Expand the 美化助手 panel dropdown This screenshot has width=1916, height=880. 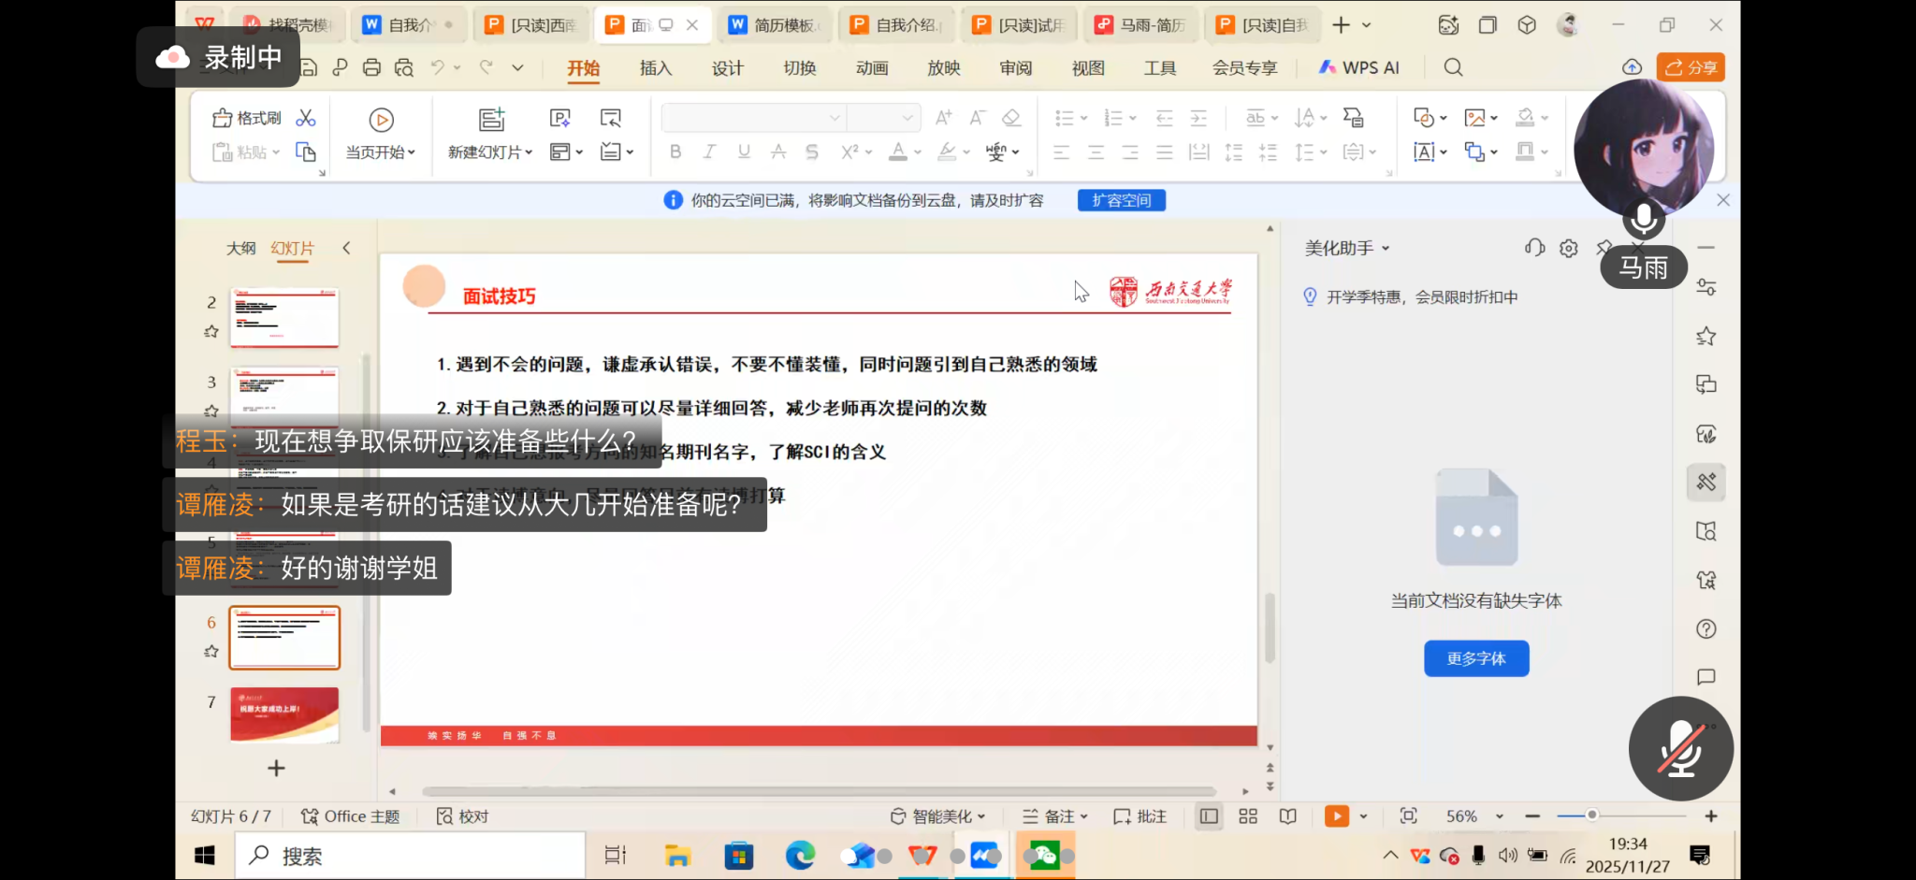(1386, 249)
